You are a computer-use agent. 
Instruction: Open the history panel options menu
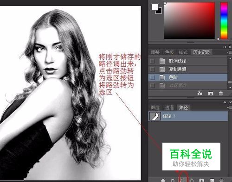click(230, 52)
